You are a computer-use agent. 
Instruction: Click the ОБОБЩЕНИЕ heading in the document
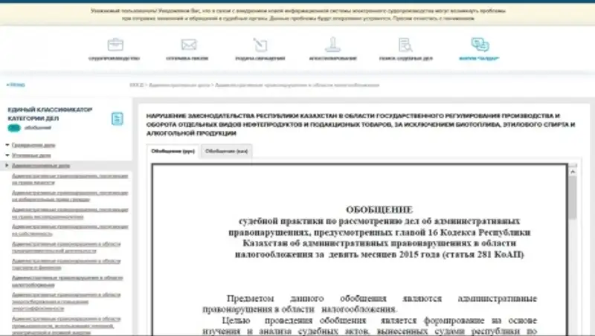pos(379,210)
